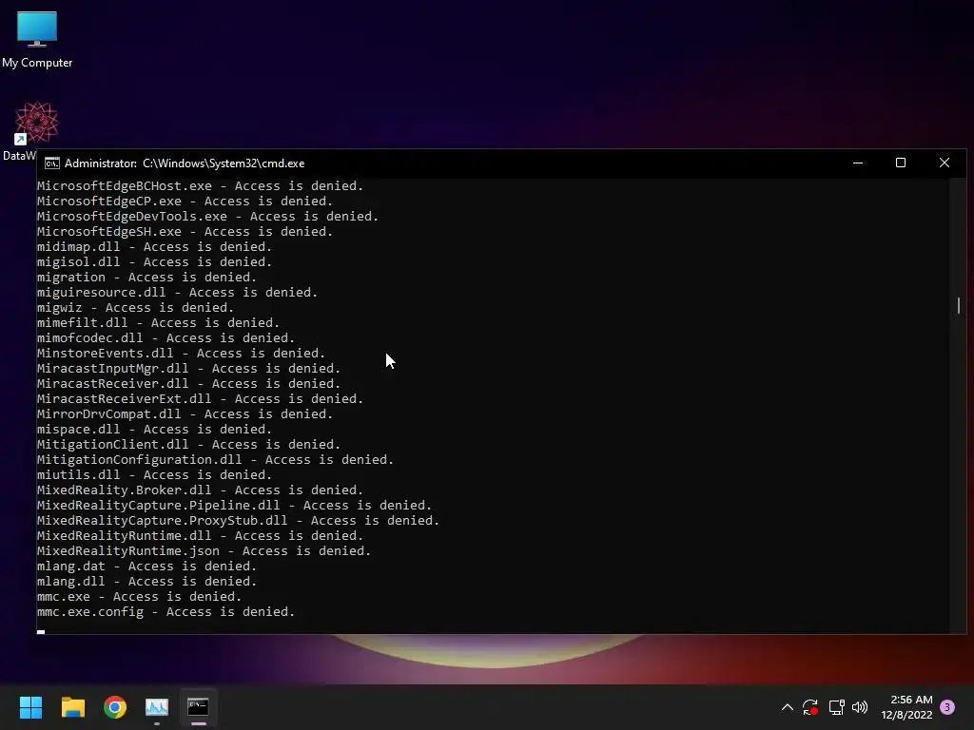This screenshot has width=974, height=730.
Task: Launch File Explorer from the taskbar
Action: click(x=72, y=707)
